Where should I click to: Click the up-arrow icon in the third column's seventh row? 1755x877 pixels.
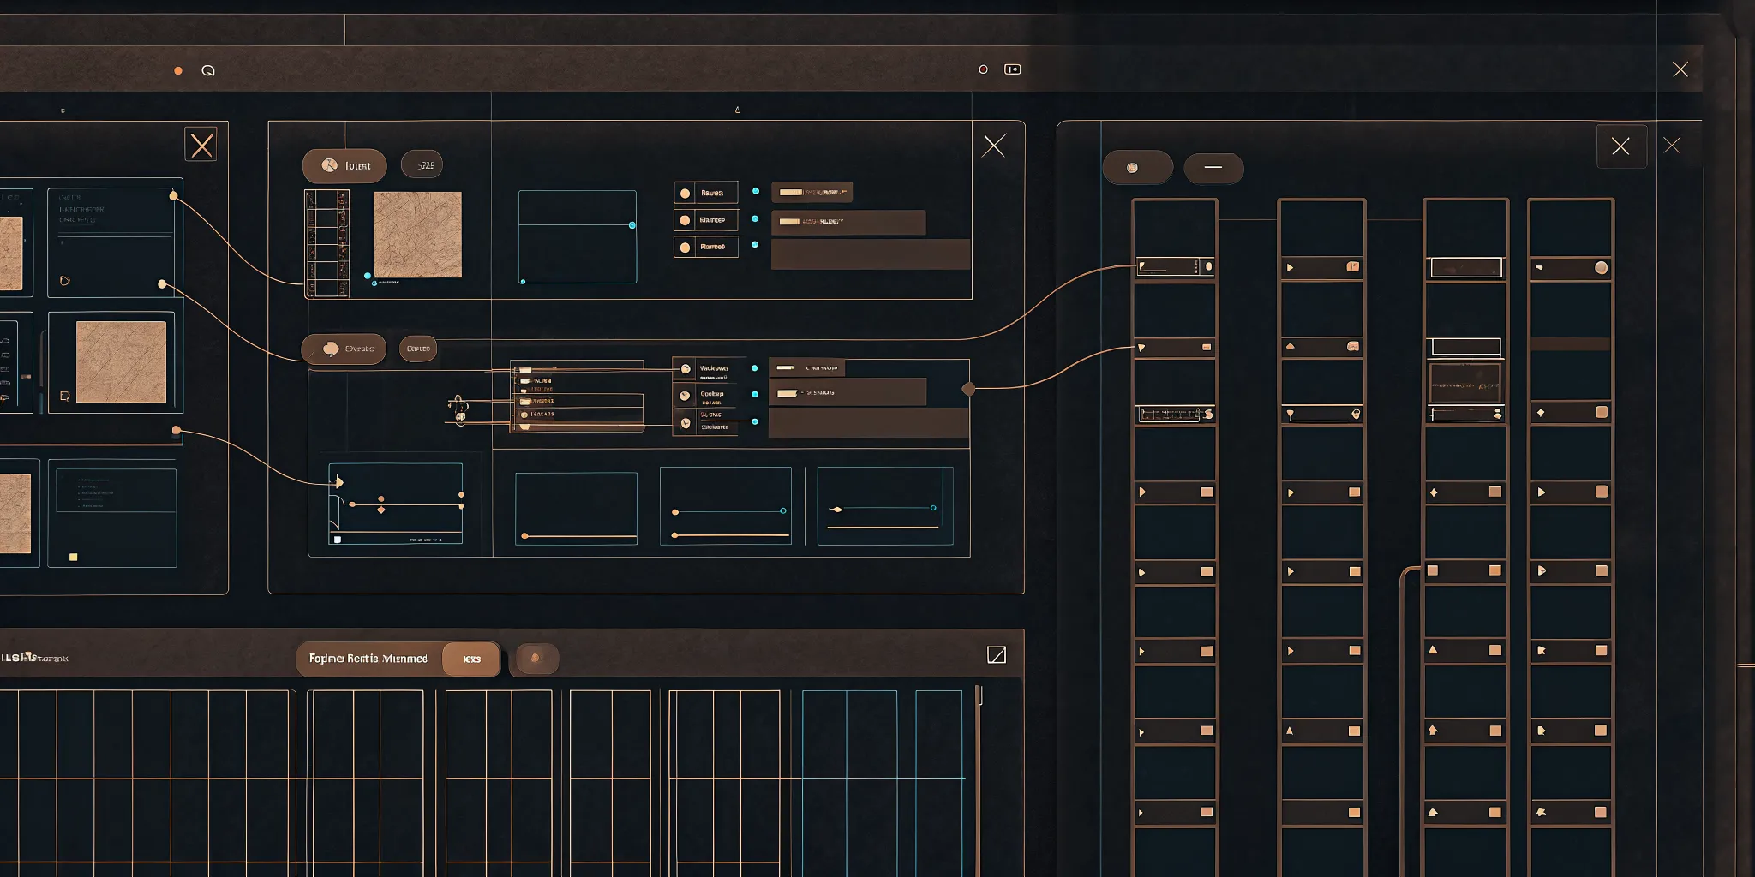[x=1433, y=731]
